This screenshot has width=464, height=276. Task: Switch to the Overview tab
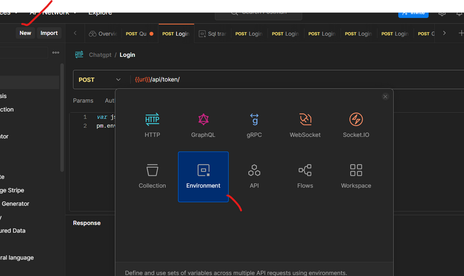[103, 33]
